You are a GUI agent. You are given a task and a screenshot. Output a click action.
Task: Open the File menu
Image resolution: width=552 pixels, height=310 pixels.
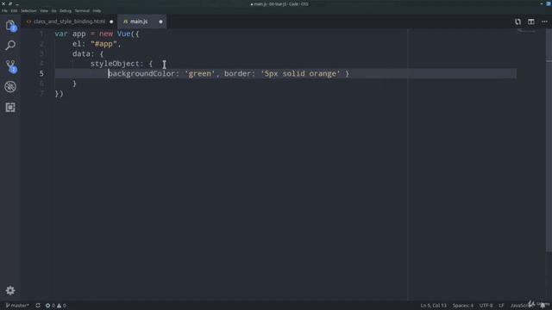pos(4,11)
